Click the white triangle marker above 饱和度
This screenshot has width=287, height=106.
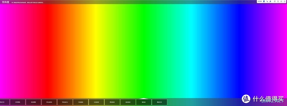pyautogui.click(x=144, y=99)
